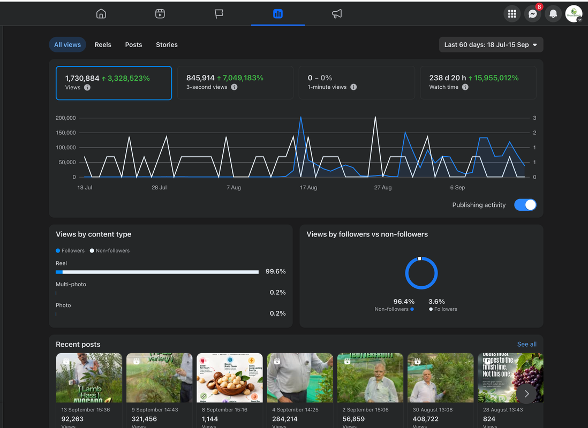Select the 1,730,884 Views metric card
Image resolution: width=588 pixels, height=428 pixels.
(x=114, y=83)
